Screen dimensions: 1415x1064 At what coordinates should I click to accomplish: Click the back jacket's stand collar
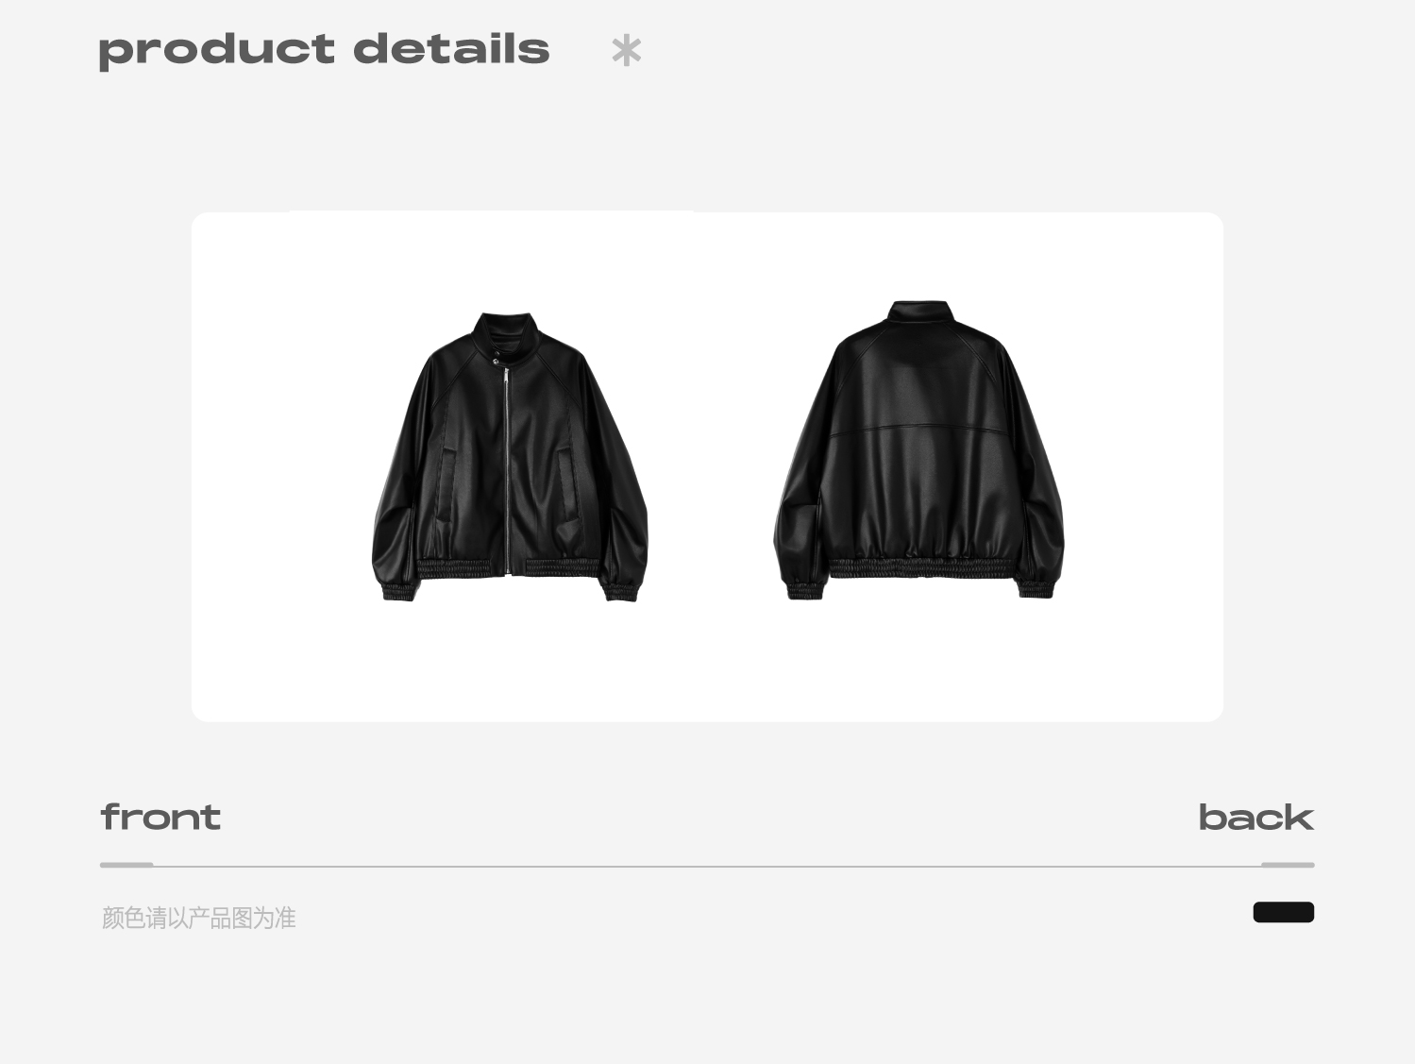click(919, 312)
